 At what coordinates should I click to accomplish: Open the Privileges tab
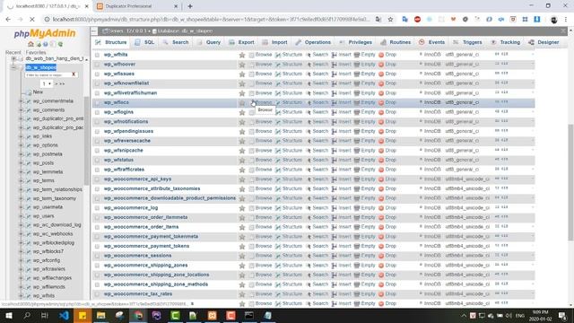[x=356, y=42]
